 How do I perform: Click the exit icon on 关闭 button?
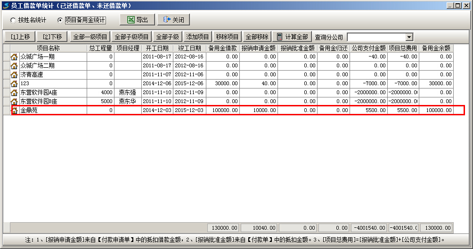click(166, 20)
